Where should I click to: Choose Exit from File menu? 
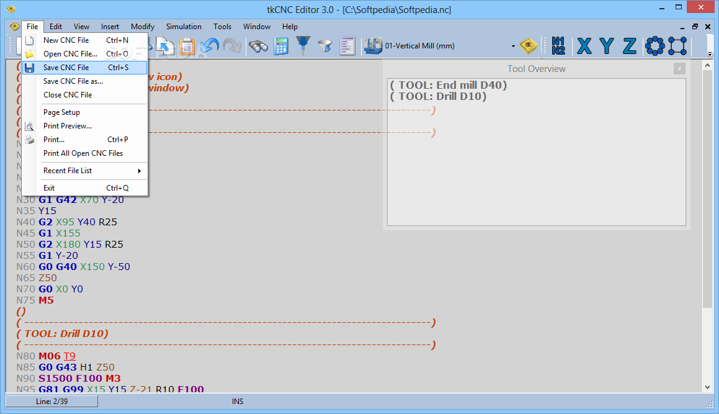85,188
